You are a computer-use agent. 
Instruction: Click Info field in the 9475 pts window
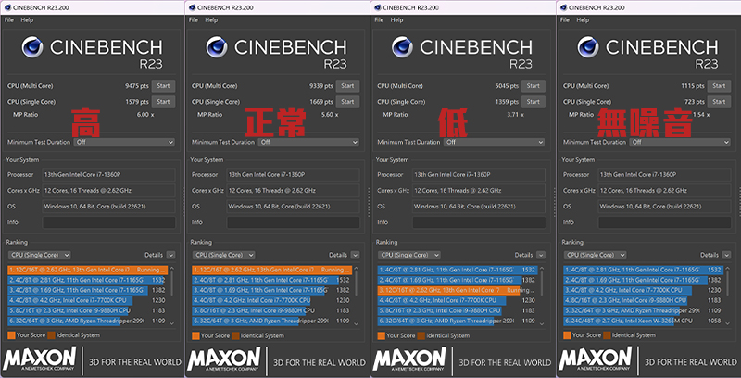click(x=109, y=222)
